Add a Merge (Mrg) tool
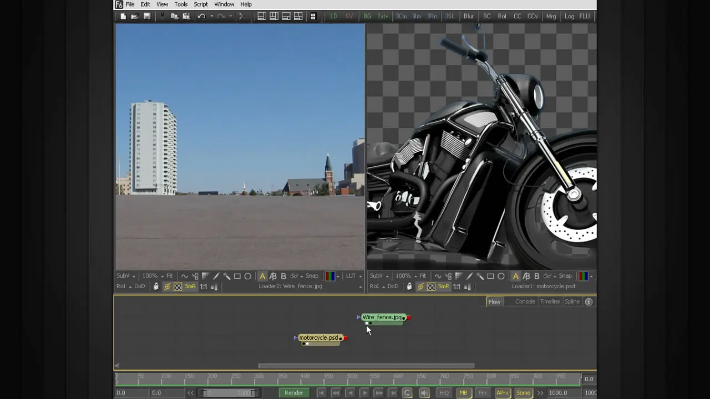This screenshot has width=710, height=399. 551,17
